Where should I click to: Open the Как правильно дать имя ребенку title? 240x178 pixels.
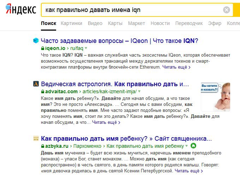point(126,139)
